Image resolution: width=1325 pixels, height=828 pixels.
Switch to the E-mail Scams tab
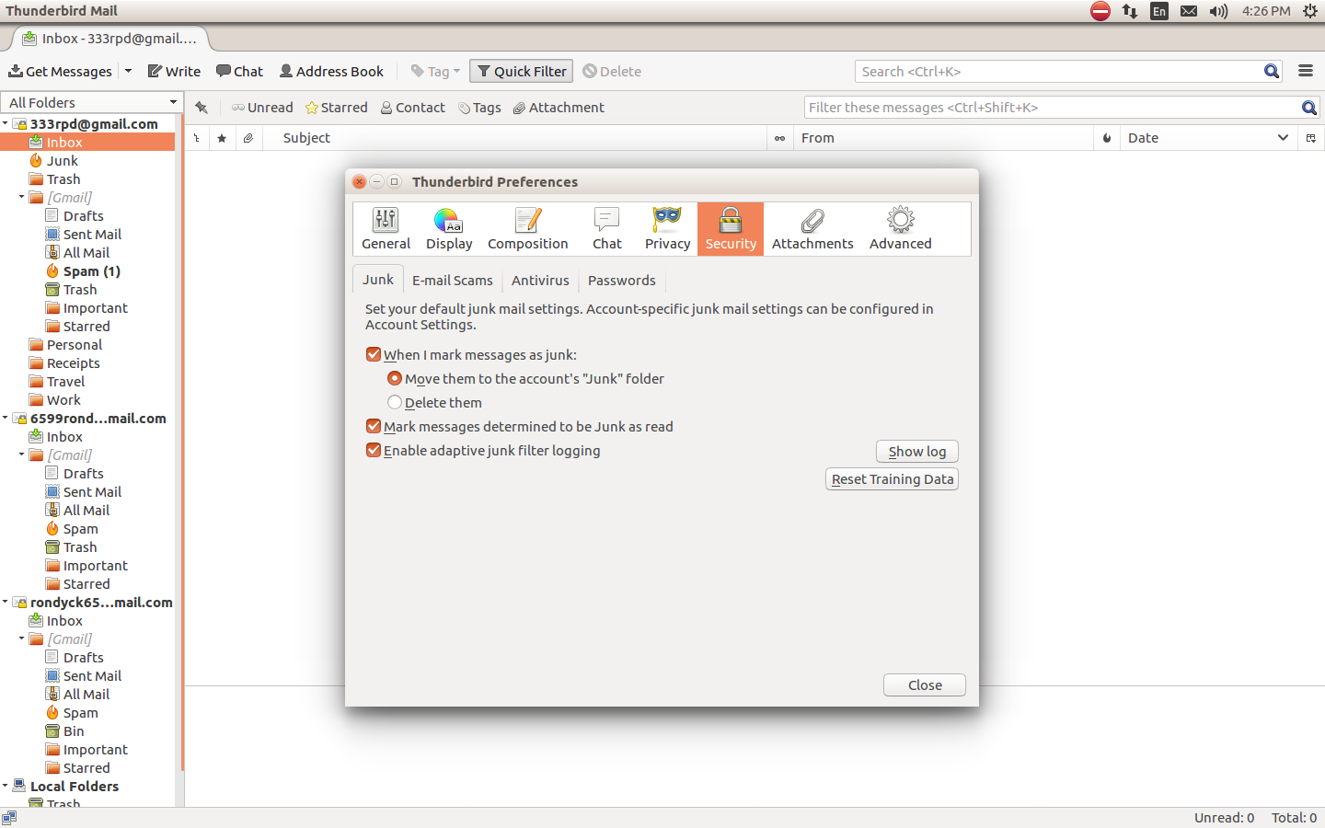(453, 281)
